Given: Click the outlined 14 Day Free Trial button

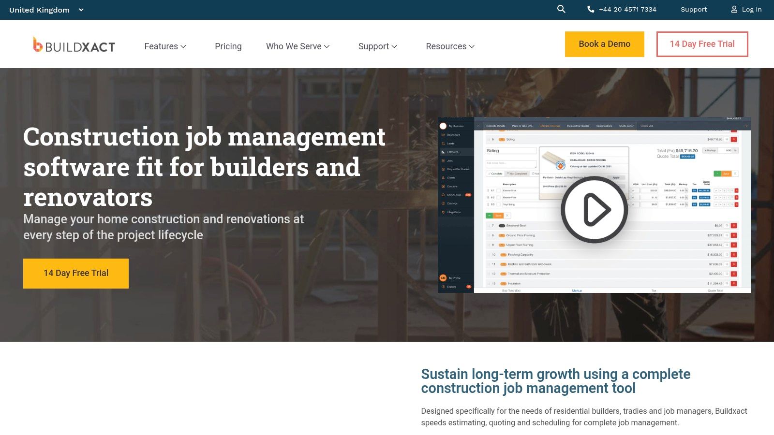Looking at the screenshot, I should point(702,44).
